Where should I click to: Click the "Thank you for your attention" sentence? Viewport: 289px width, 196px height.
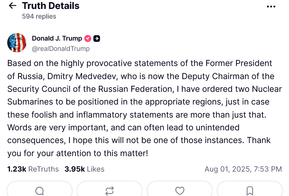[77, 153]
